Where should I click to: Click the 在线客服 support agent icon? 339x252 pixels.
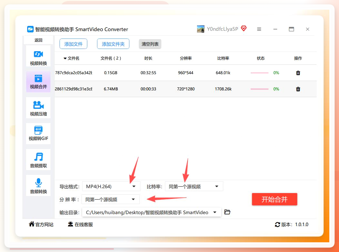coord(71,224)
